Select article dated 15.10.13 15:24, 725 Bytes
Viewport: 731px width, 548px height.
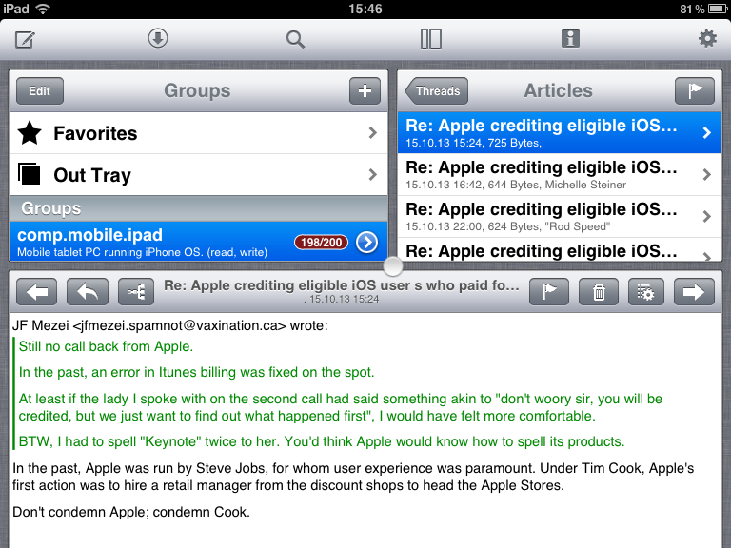point(560,133)
